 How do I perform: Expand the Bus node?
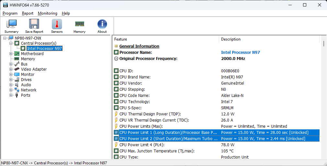tap(11, 64)
